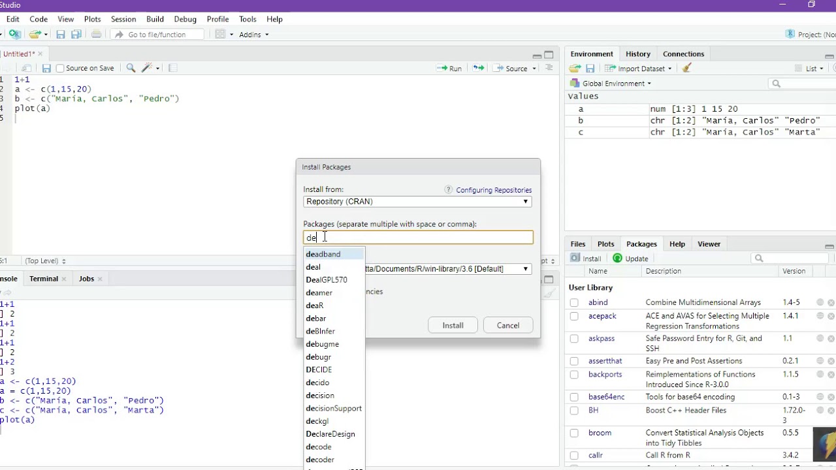The width and height of the screenshot is (836, 470).
Task: Click the save all documents icon
Action: pos(76,35)
